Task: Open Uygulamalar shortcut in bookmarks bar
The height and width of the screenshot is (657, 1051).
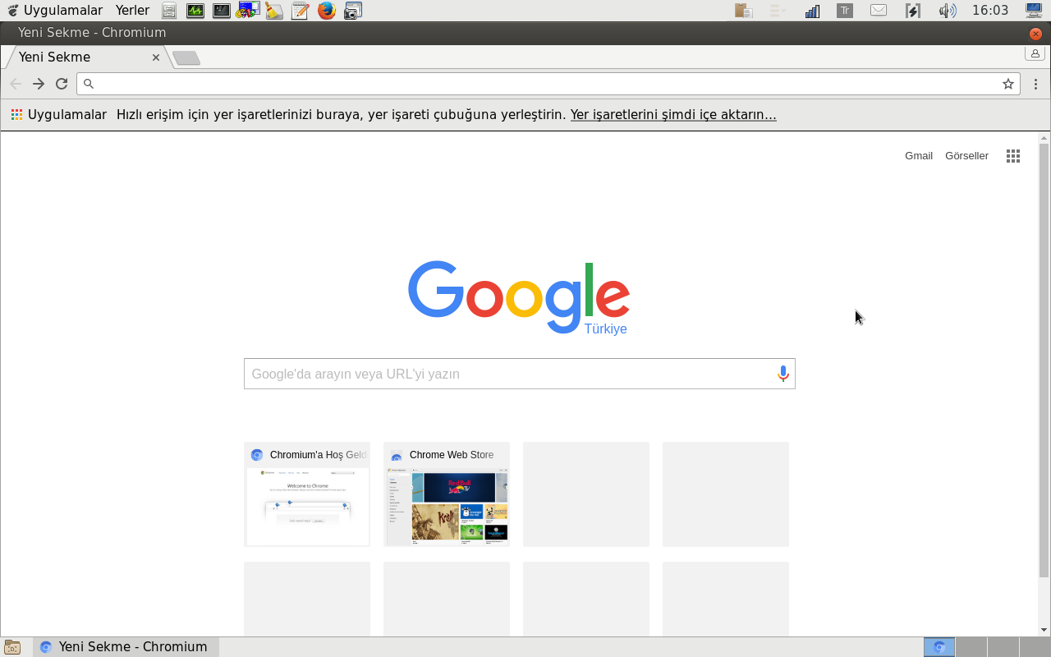Action: (59, 115)
